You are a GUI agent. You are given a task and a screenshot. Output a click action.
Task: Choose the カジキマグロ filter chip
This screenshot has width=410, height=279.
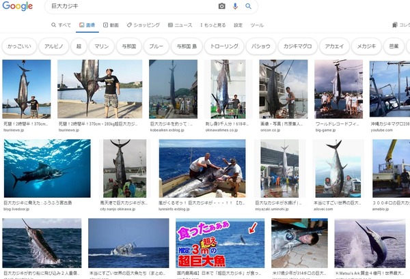(297, 46)
